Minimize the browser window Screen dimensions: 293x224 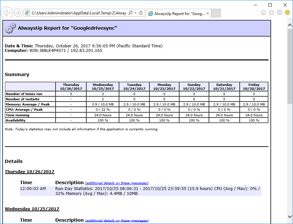point(256,5)
